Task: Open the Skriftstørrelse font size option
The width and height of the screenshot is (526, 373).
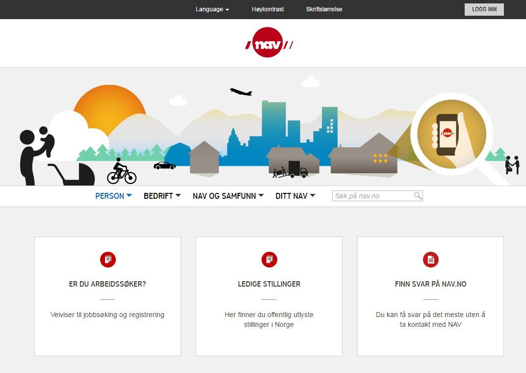Action: 324,9
